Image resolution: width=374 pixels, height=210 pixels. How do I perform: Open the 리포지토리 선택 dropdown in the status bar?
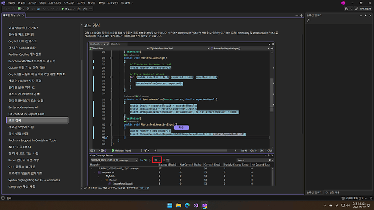coord(354,198)
